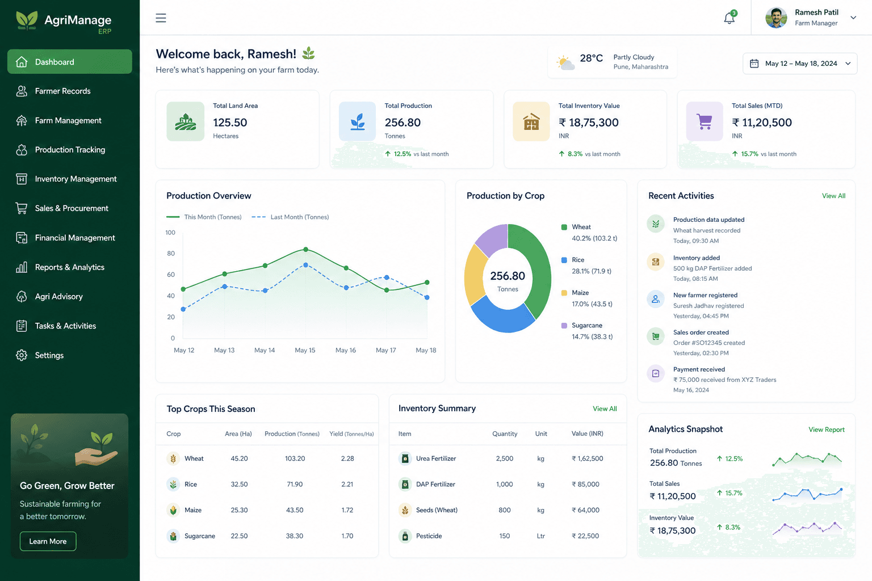This screenshot has width=872, height=581.
Task: Click the Sugarcane purple legend swatch
Action: tap(564, 326)
